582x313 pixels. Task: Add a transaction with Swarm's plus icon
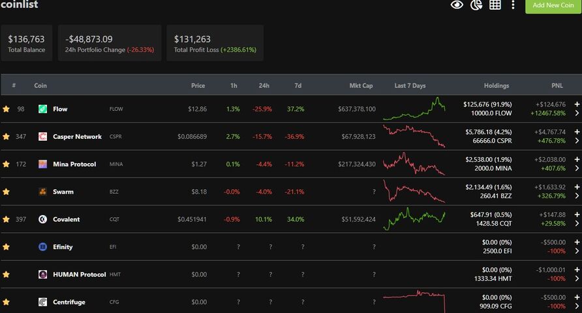[x=577, y=187]
